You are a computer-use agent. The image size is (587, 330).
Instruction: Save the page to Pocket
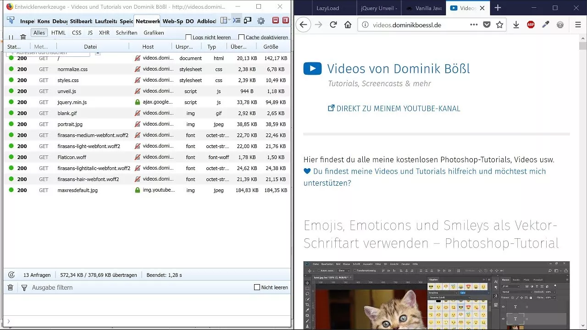pos(487,25)
